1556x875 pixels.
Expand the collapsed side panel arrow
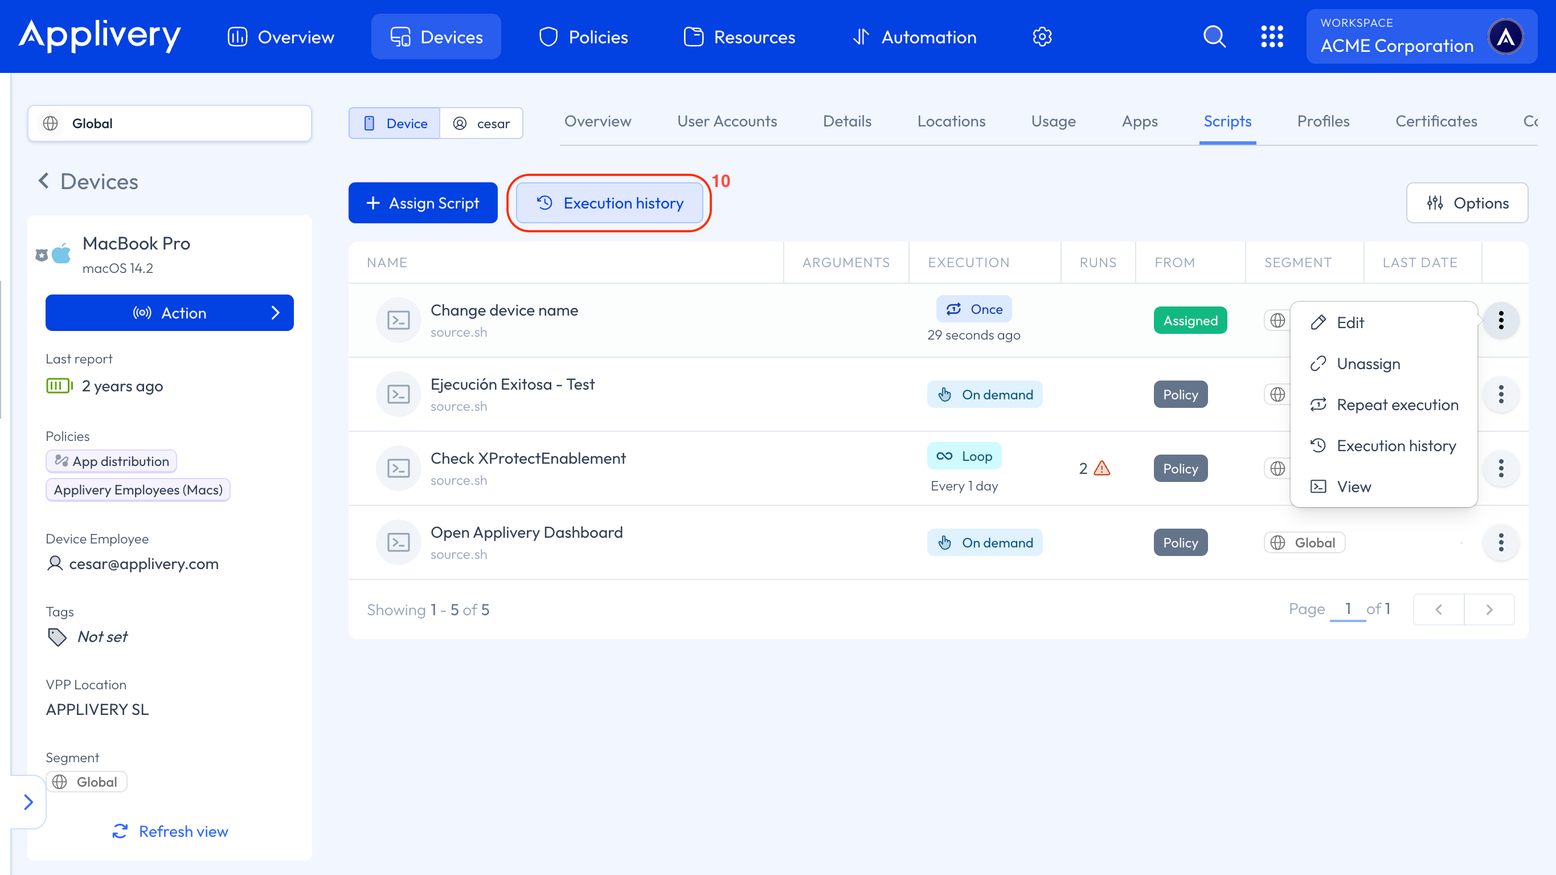[28, 802]
